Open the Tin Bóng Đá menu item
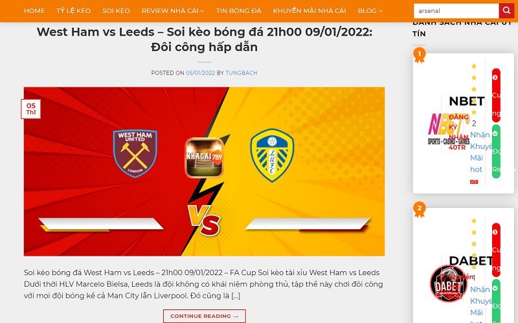518x323 pixels. (x=238, y=11)
